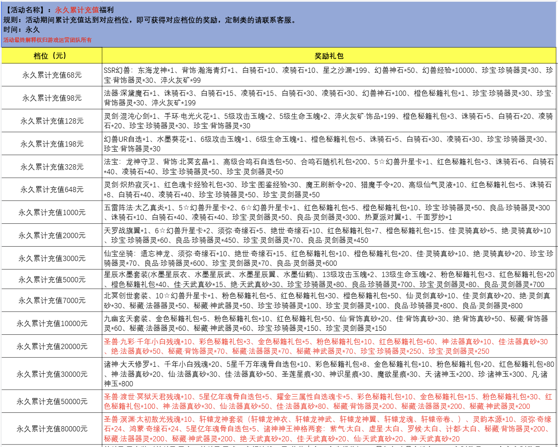Image resolution: width=558 pixels, height=447 pixels.
Task: Click the 天罗战旗翼 reward cell
Action: pos(329,235)
